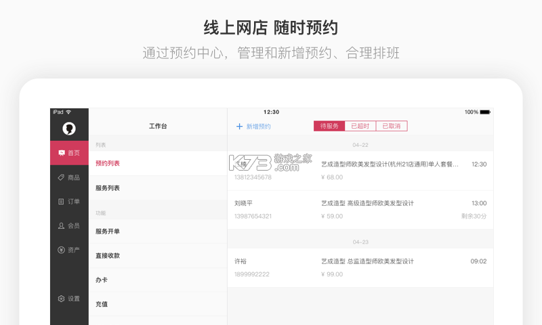Screen dimensions: 542x325
Task: Click the price ¥ 99.00
Action: pos(332,274)
